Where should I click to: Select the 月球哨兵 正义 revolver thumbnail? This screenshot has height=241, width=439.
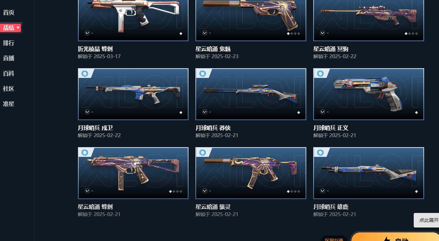(369, 94)
